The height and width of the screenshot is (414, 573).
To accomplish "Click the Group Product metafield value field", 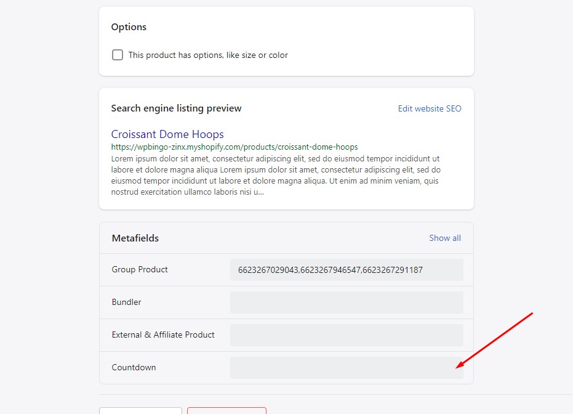I will (x=346, y=270).
